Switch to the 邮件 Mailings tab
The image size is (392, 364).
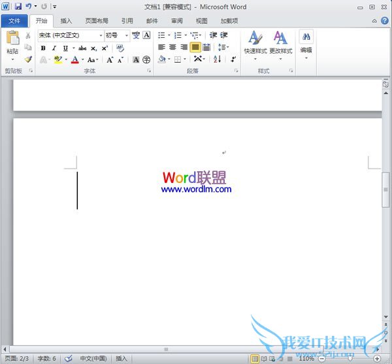click(152, 21)
